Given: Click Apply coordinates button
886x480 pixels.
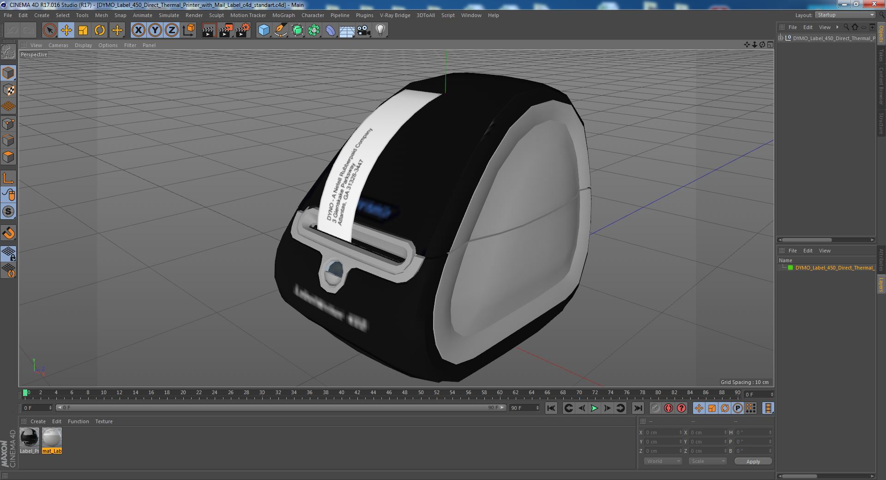Looking at the screenshot, I should point(753,462).
